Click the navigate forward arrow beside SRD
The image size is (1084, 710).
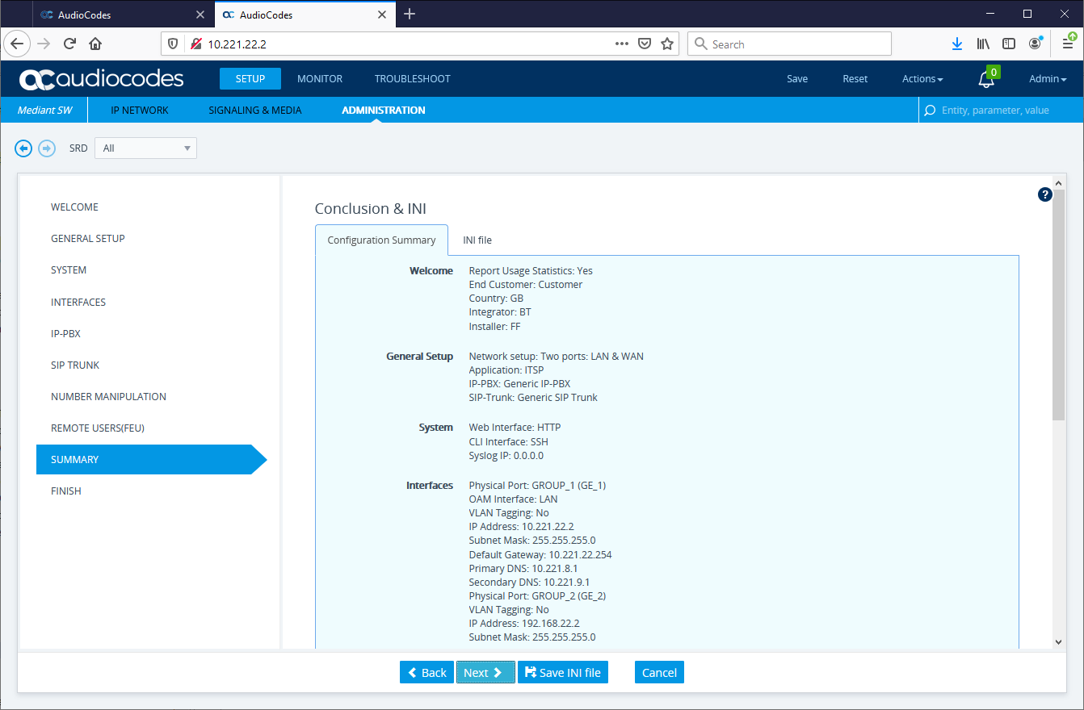tap(47, 148)
